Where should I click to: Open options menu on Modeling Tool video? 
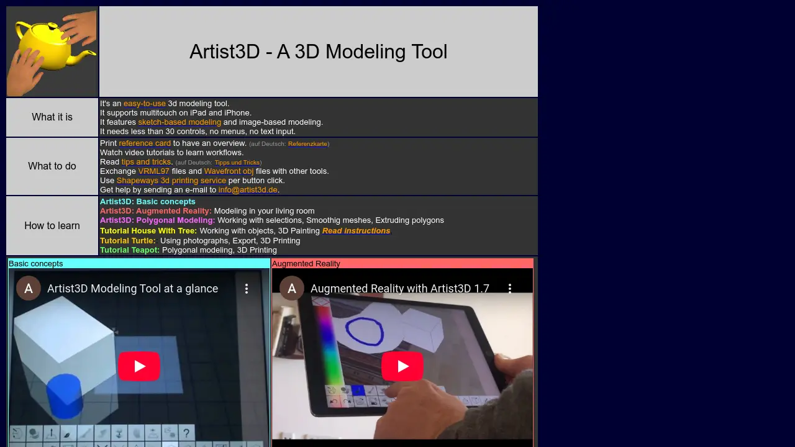pyautogui.click(x=247, y=289)
